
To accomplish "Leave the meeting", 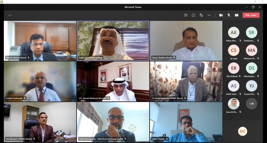I will [251, 15].
